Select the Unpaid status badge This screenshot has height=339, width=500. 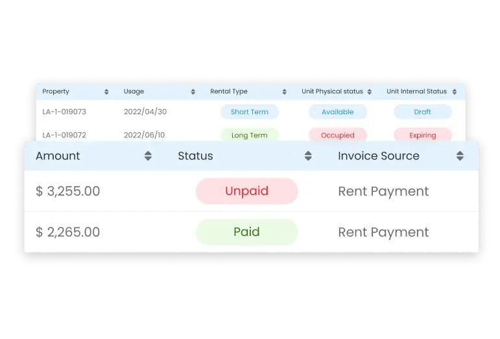tap(246, 191)
